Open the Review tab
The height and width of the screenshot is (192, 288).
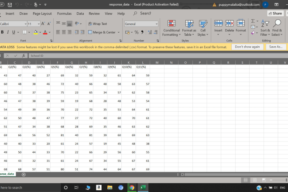tap(94, 14)
